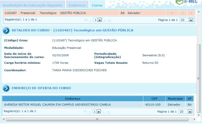Screen dimensions: 202x124
Task: Click the Endereço column header
Action: coord(73,99)
